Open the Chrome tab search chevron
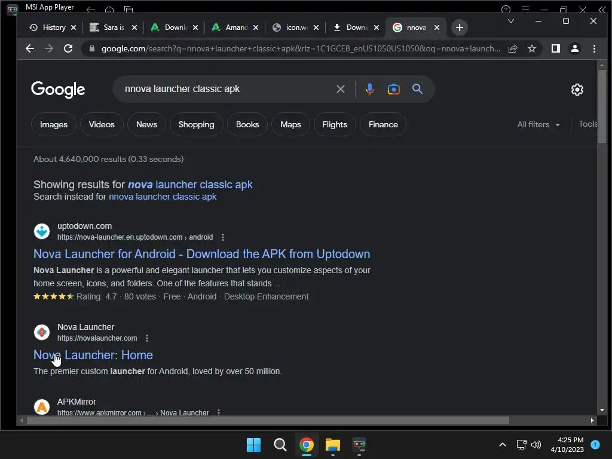 click(x=510, y=21)
